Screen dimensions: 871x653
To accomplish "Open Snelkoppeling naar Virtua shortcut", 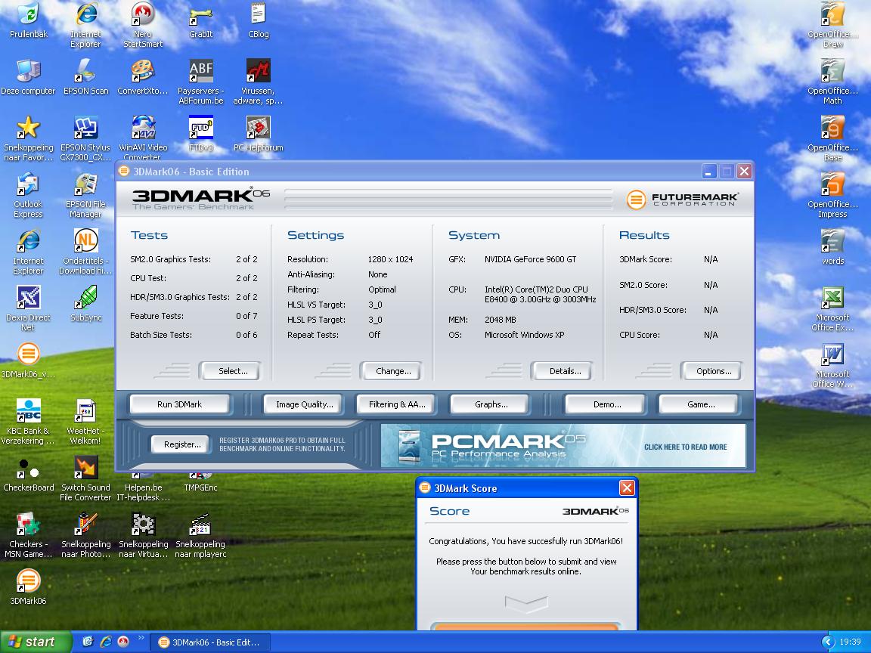I will [x=143, y=534].
